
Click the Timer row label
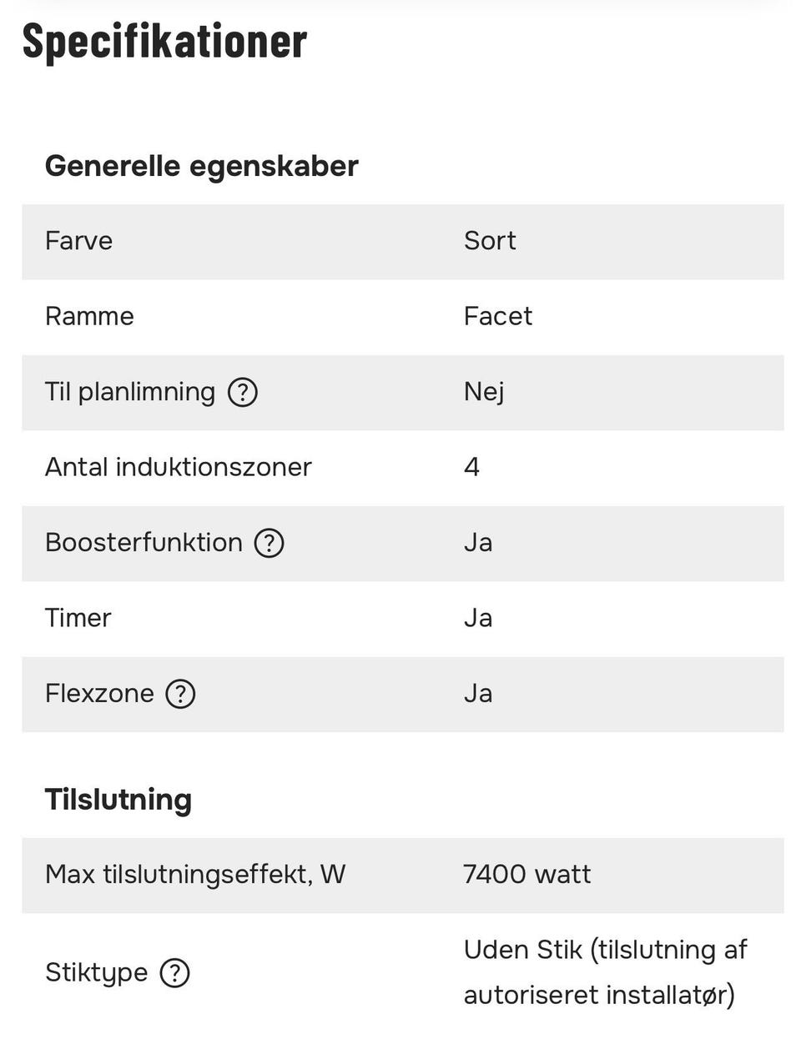tap(78, 618)
